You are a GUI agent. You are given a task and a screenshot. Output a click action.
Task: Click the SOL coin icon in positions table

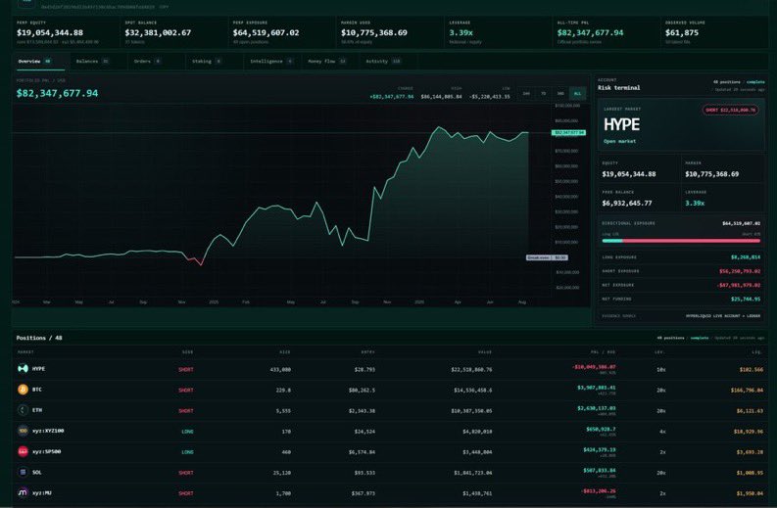(23, 473)
